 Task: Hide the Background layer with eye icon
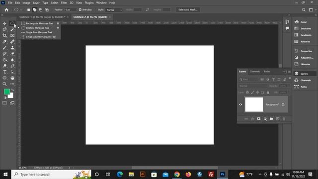(240, 105)
